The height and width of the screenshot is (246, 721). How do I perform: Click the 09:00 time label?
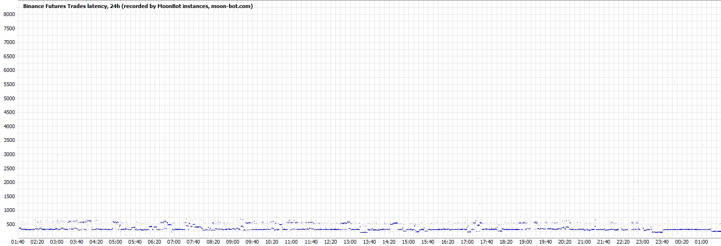(x=232, y=242)
